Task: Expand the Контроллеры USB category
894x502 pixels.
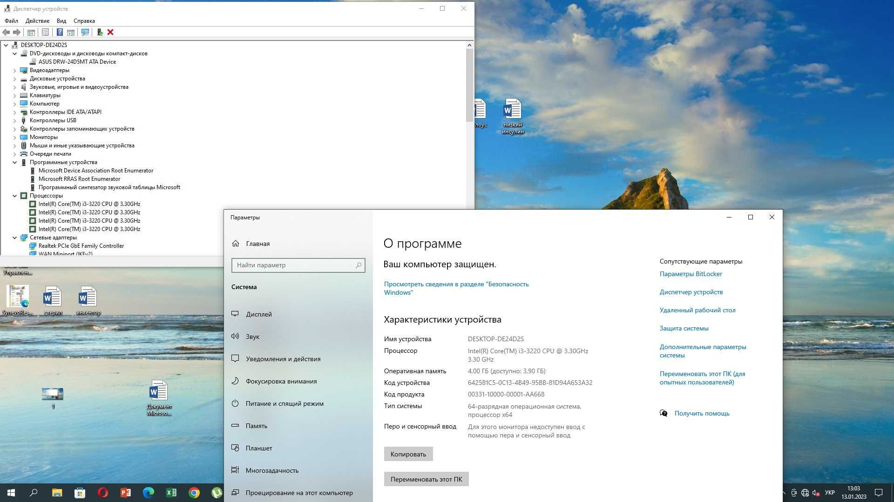Action: tap(14, 120)
